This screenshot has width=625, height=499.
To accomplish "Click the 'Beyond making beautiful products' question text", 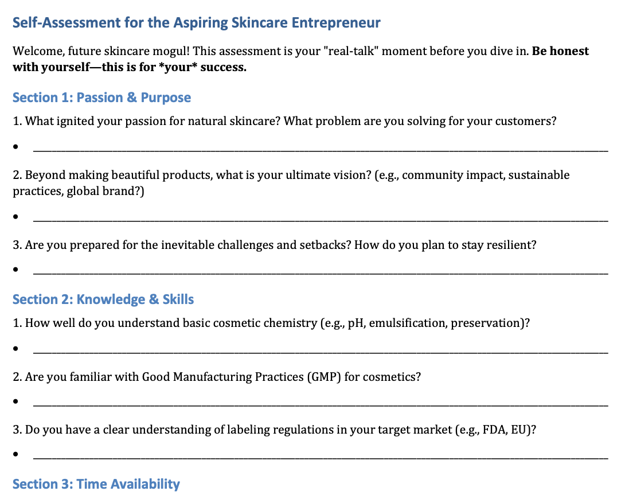I will click(x=291, y=183).
